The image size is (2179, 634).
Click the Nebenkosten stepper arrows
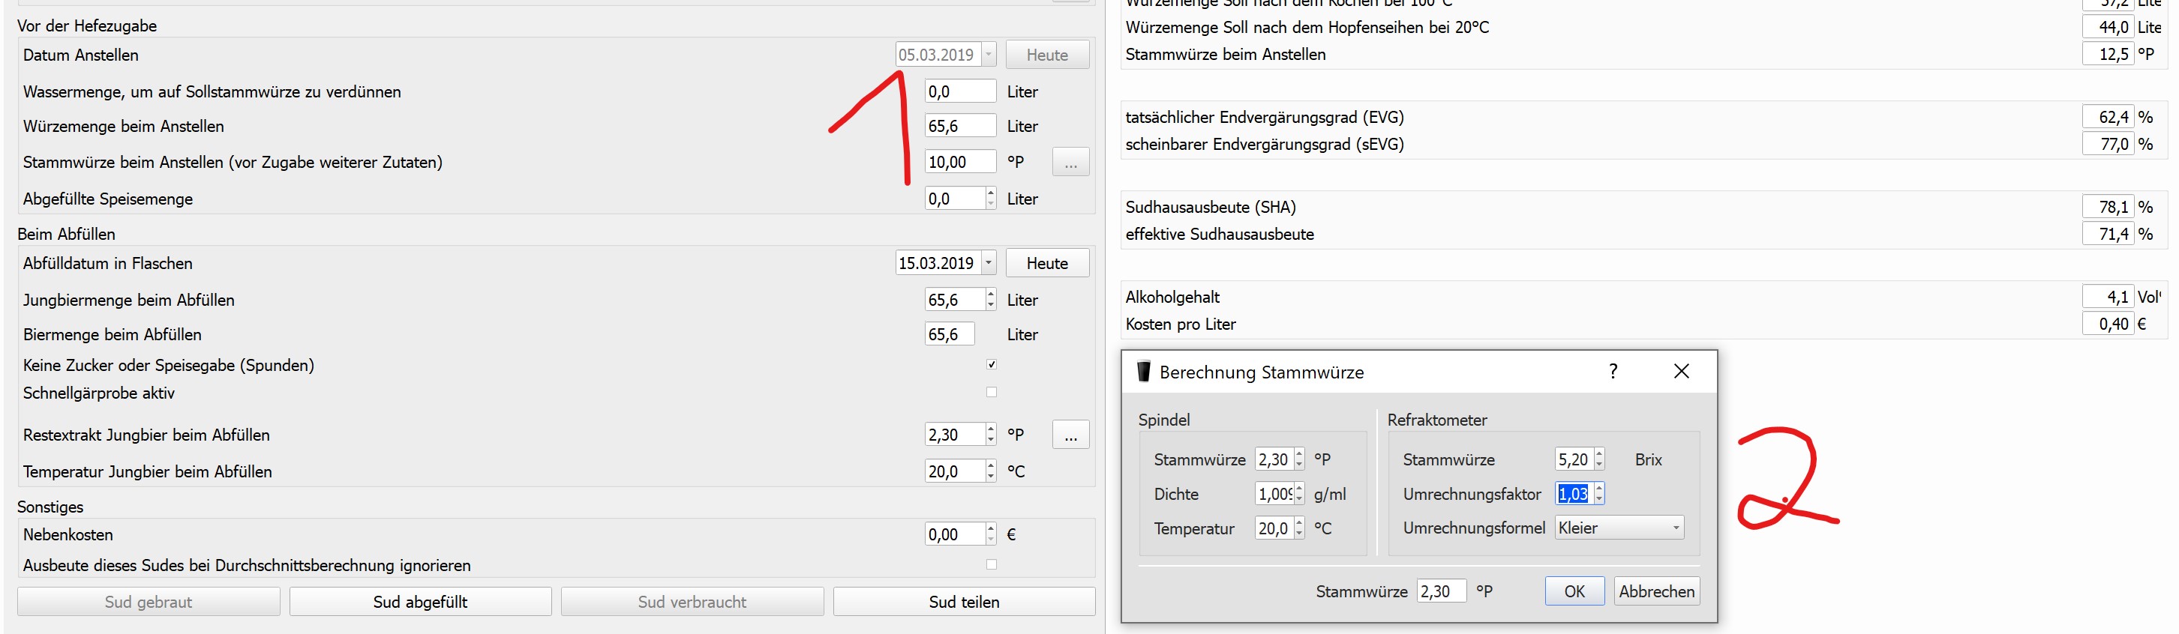click(991, 534)
